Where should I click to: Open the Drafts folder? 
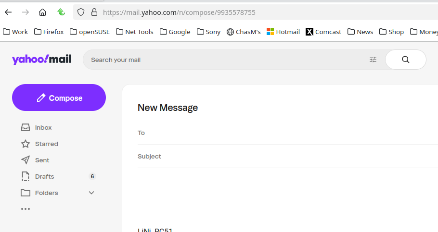pyautogui.click(x=44, y=176)
